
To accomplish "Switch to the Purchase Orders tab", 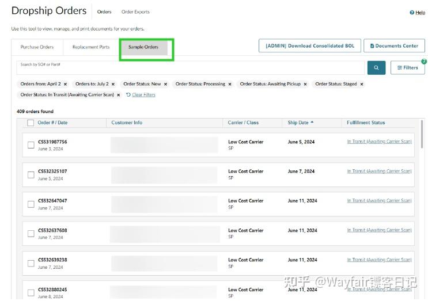I will click(37, 47).
